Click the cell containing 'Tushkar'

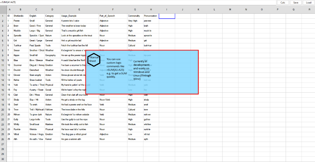pos(20,46)
